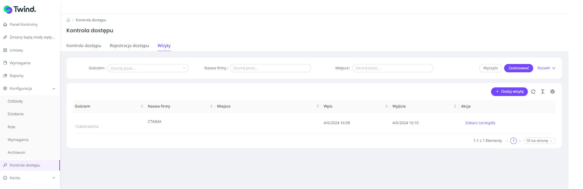Click the Panel Kontrolny house icon
Viewport: 583px width, 189px height.
tap(5, 25)
